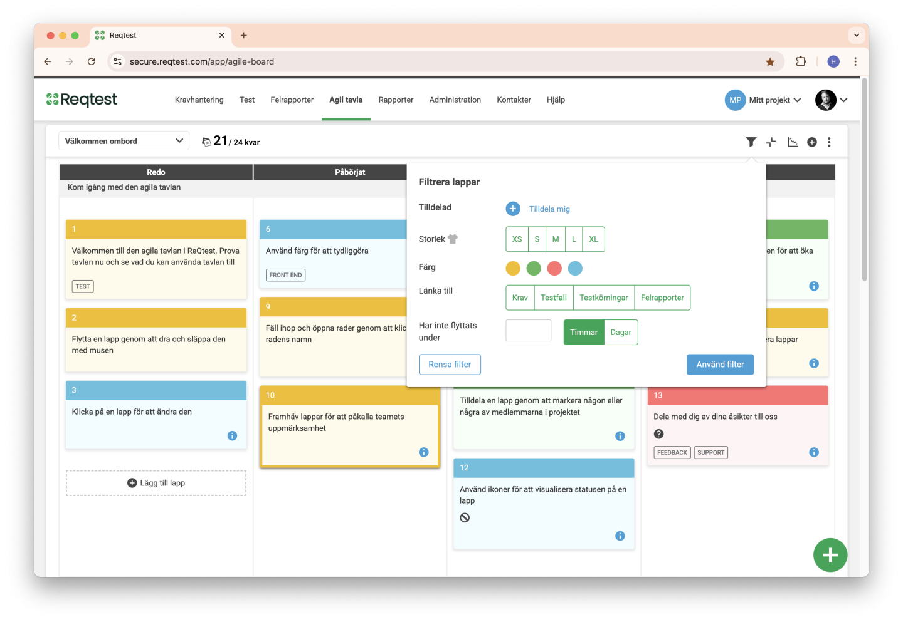Open Kravhantering menu

point(199,100)
